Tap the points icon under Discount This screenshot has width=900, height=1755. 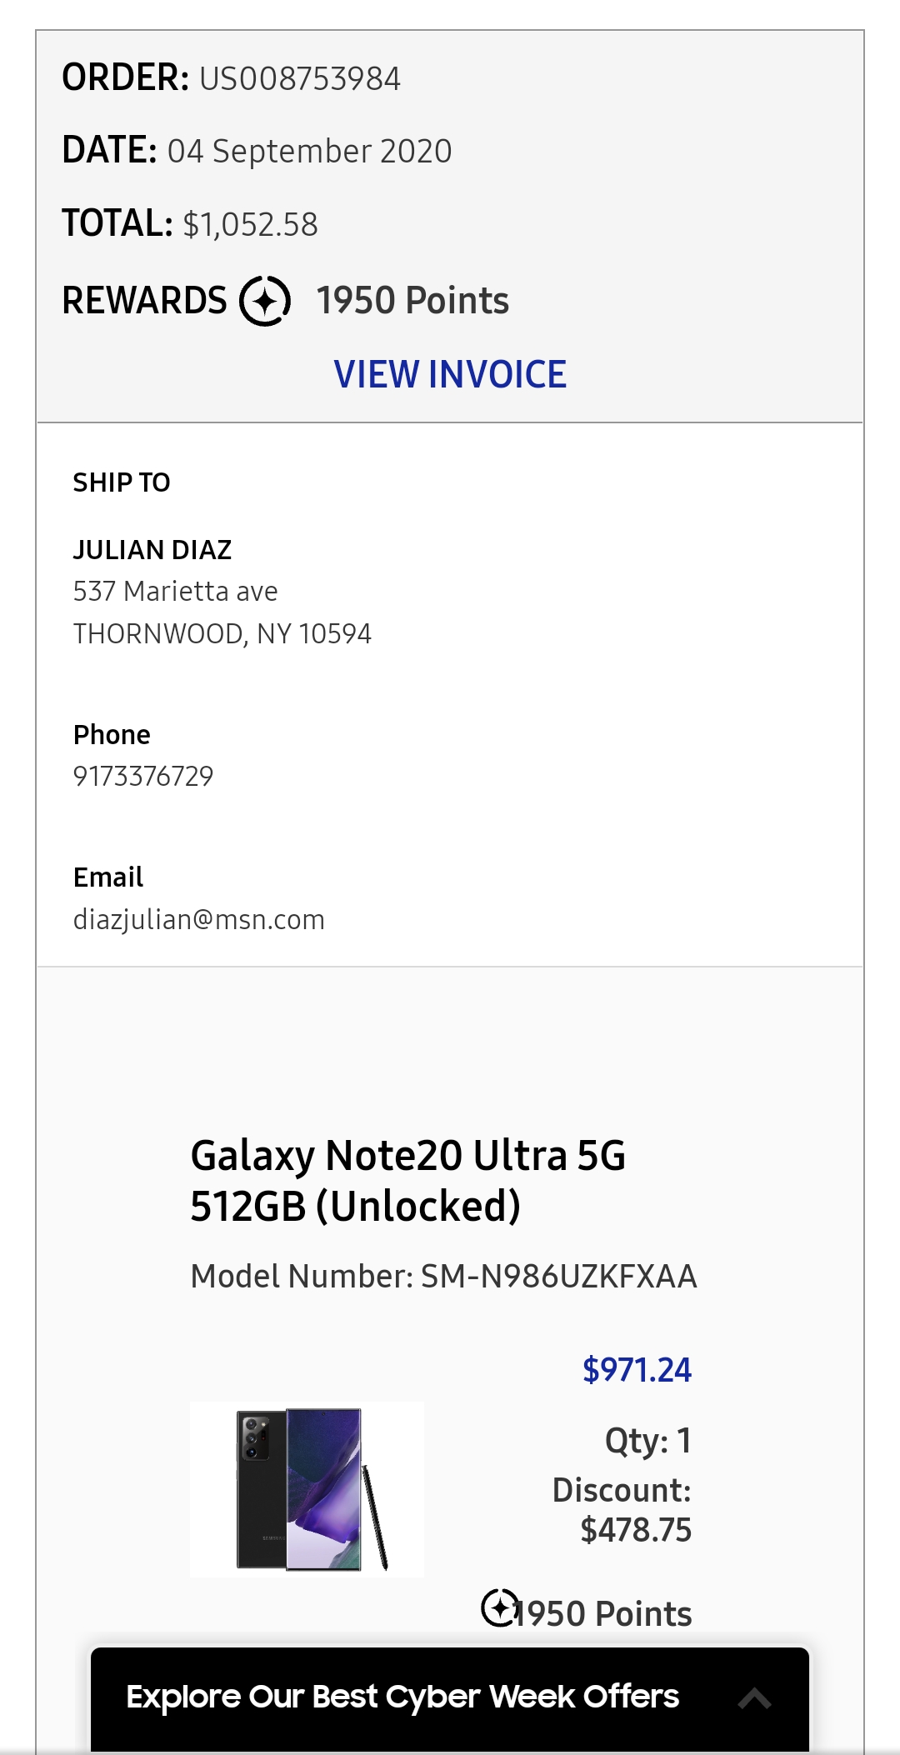coord(499,1608)
